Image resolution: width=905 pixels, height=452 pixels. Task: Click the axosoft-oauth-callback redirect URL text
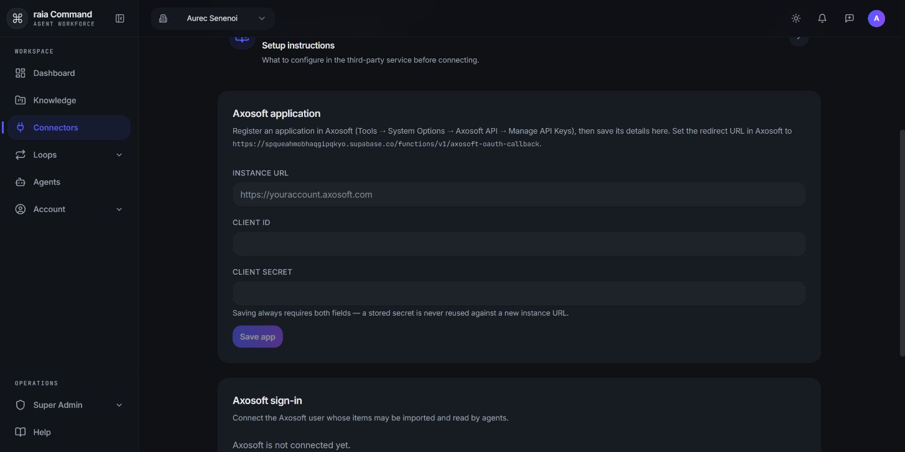386,144
